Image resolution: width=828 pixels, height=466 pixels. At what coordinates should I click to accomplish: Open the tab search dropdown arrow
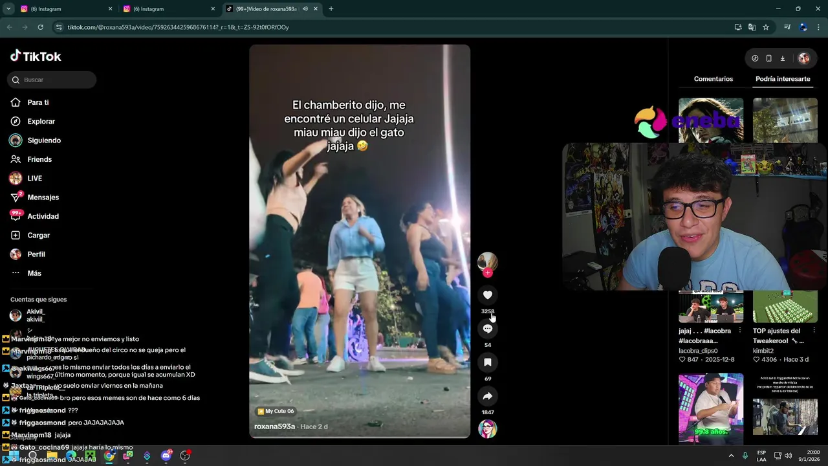pos(8,9)
